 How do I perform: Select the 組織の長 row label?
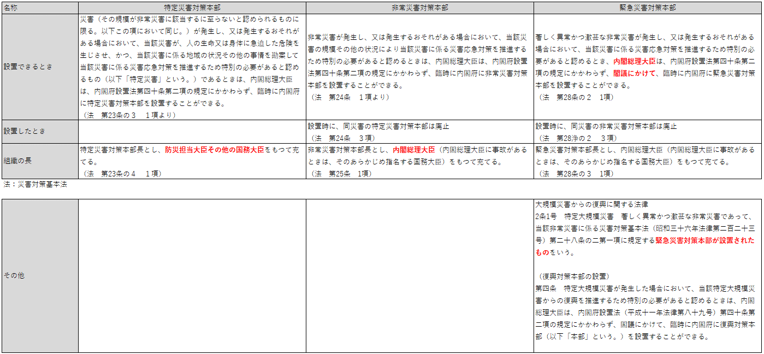[x=39, y=161]
